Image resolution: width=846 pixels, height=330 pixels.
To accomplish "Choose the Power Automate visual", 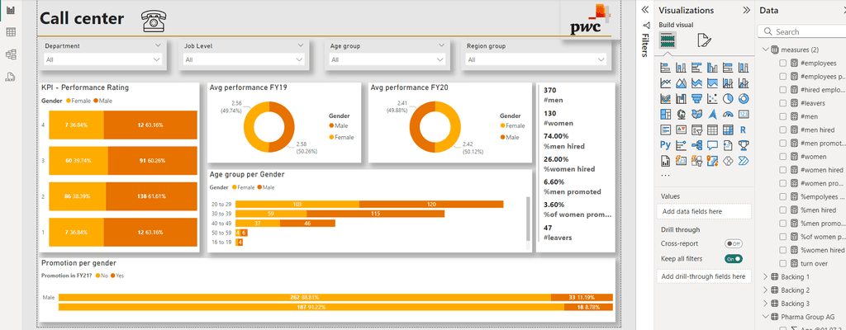I will coord(744,161).
